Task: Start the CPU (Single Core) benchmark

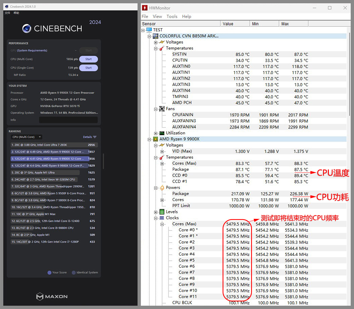Action: click(88, 68)
